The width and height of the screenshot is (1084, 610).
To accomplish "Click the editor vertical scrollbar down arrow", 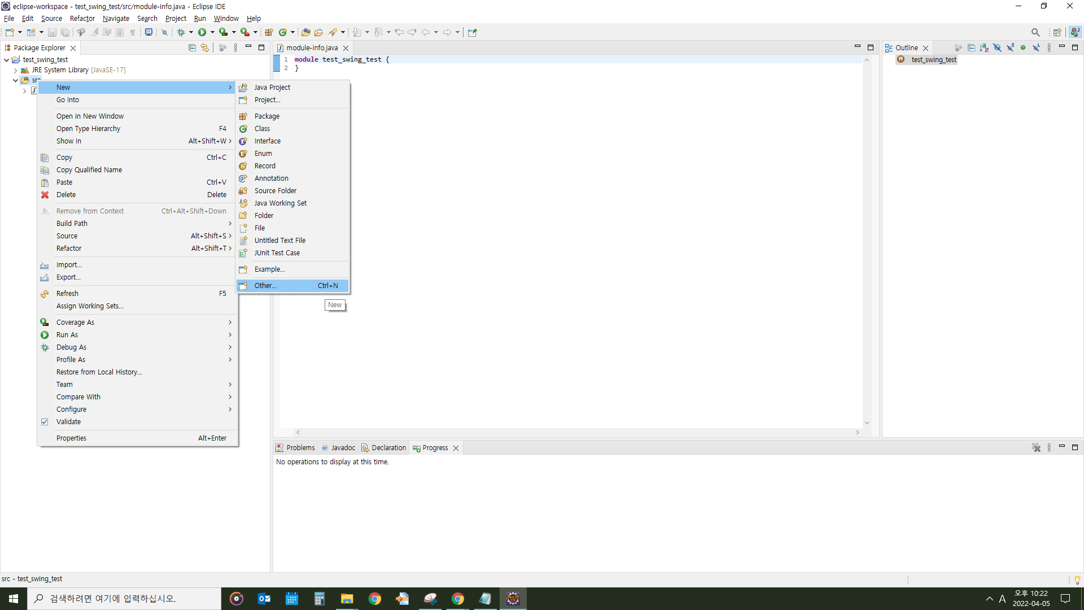I will pyautogui.click(x=867, y=423).
